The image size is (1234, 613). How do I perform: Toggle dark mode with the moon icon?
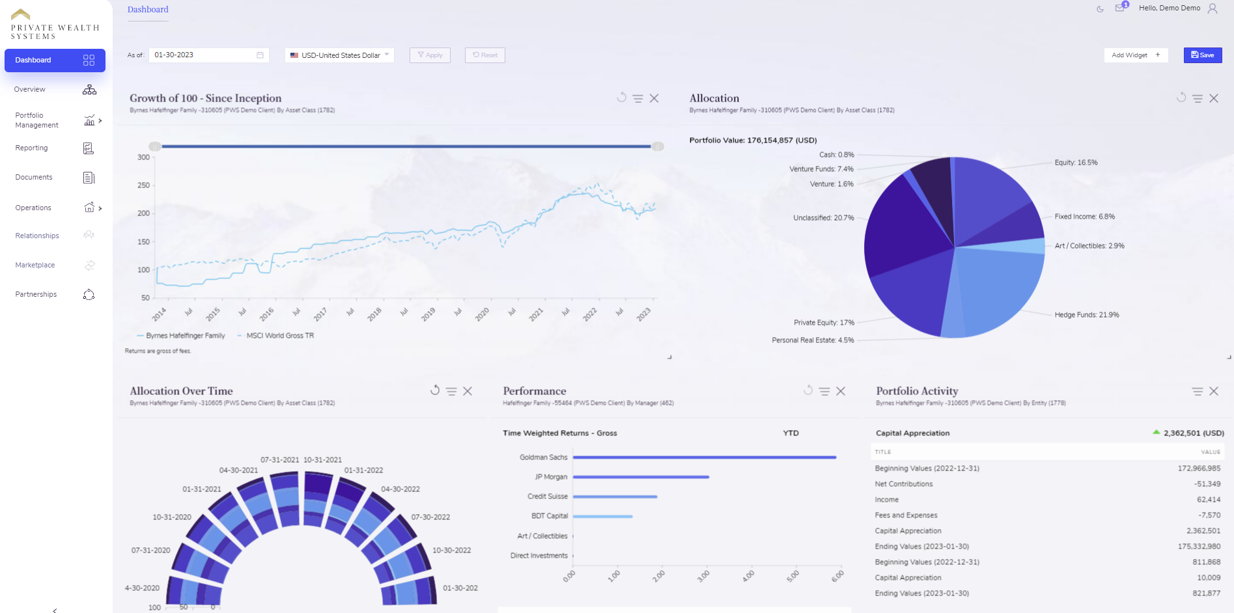click(x=1101, y=9)
